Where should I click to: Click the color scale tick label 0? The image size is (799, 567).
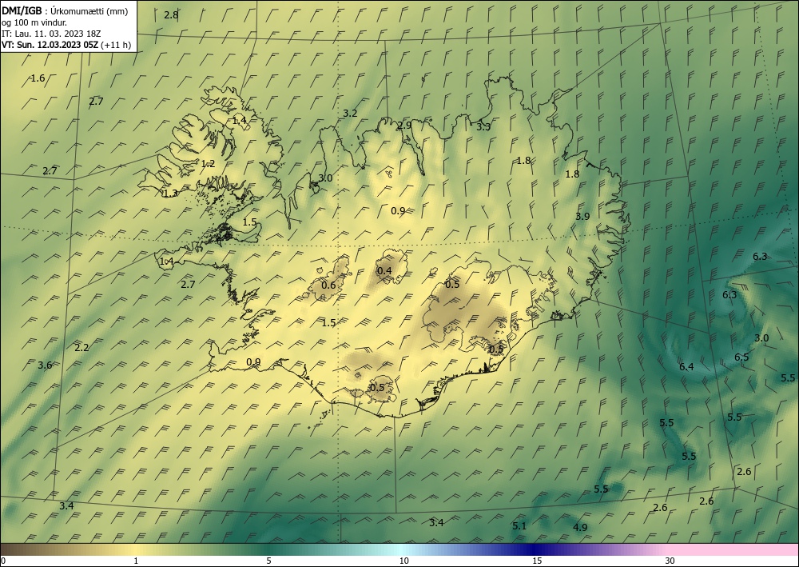(x=3, y=561)
